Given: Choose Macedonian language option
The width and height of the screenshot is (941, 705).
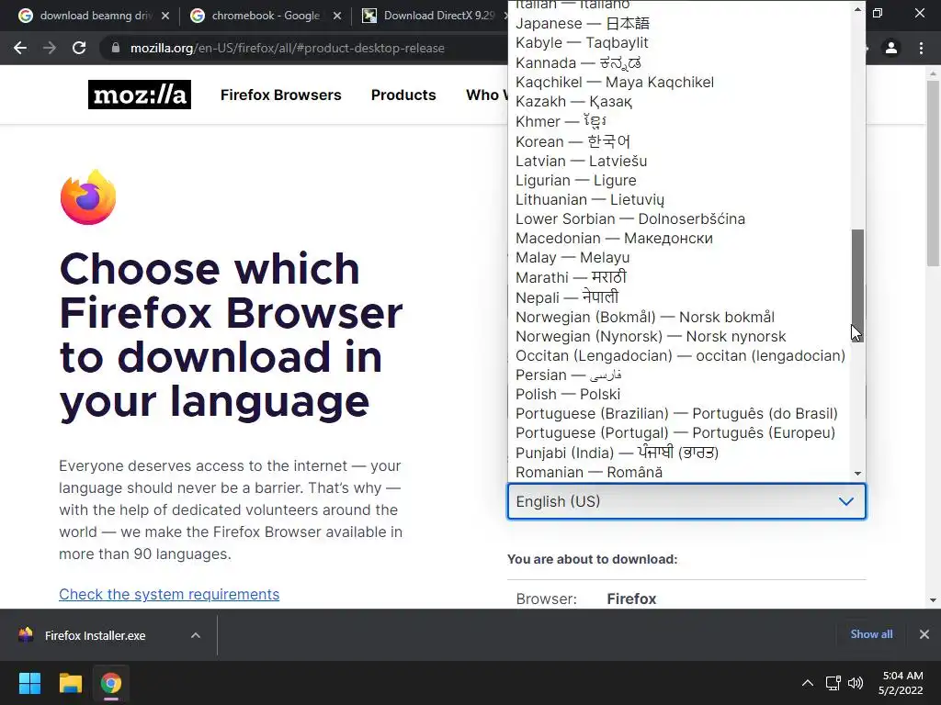Looking at the screenshot, I should point(679,238).
